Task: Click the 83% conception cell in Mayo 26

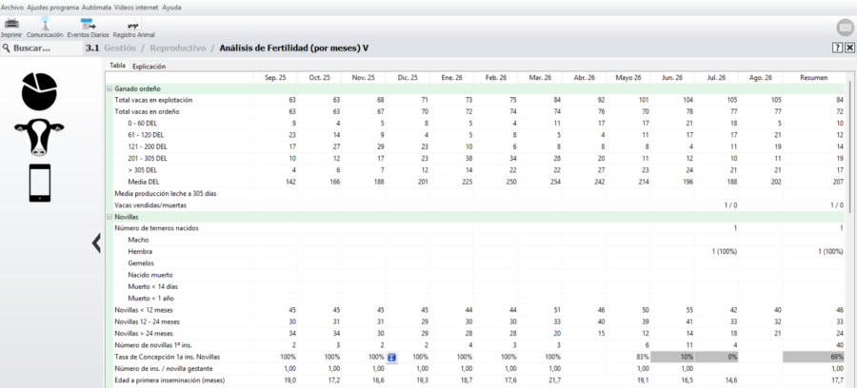Action: coord(628,357)
